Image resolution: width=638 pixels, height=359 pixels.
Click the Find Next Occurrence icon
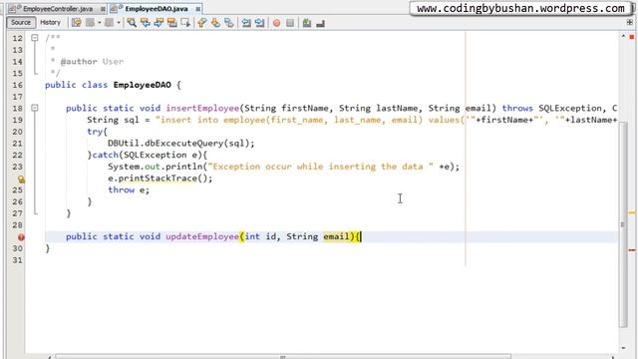tap(159, 23)
